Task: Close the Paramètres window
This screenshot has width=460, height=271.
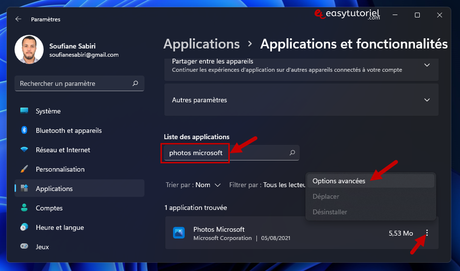Action: 440,15
